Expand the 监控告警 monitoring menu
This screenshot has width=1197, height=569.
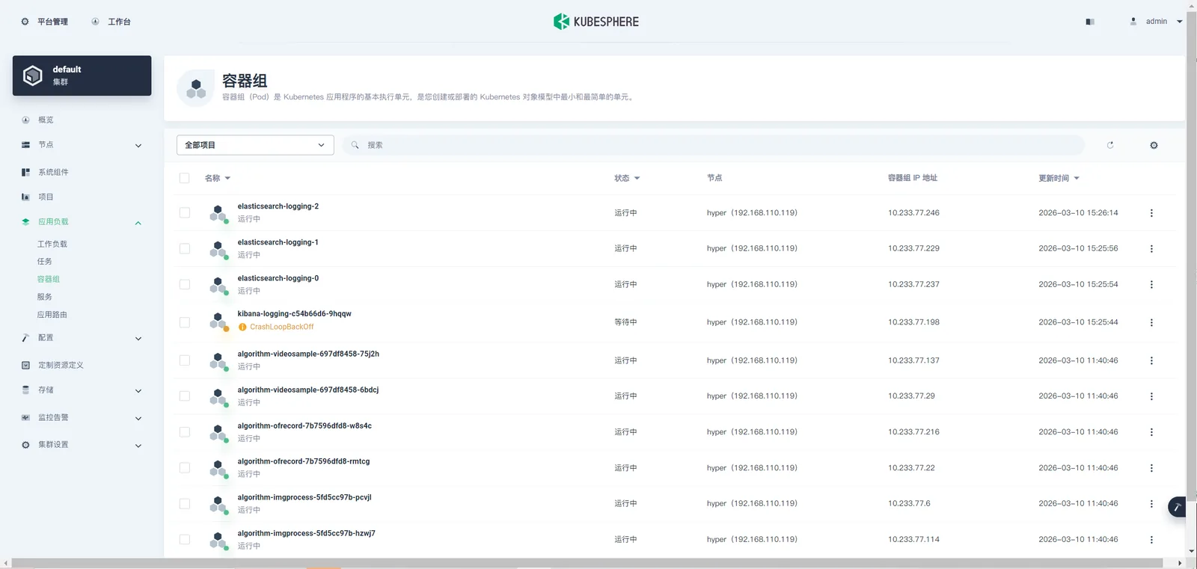(x=82, y=418)
